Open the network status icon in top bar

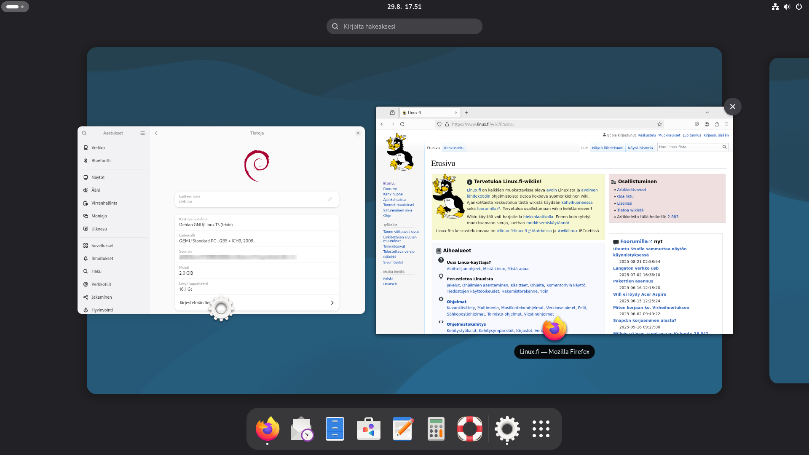775,7
